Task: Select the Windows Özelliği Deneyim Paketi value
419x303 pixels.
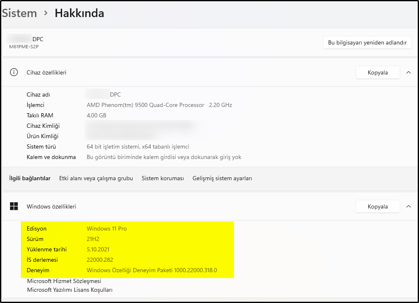Action: (x=152, y=270)
